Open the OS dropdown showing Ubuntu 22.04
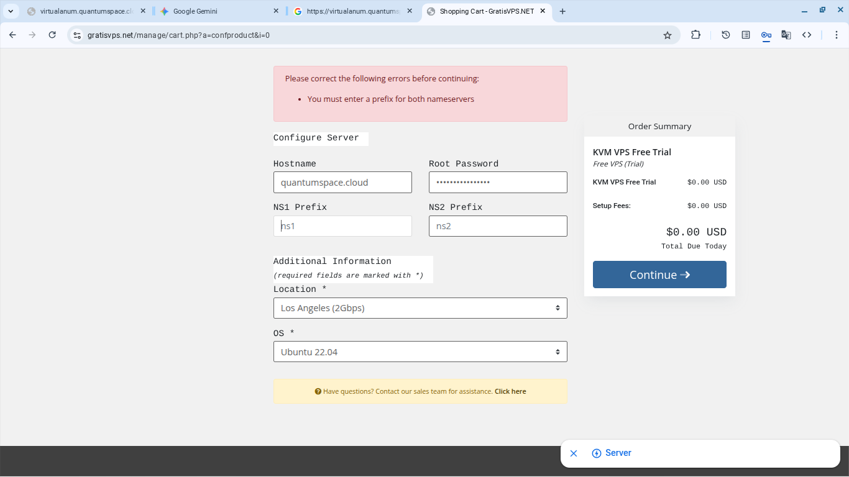This screenshot has height=477, width=849. [420, 352]
